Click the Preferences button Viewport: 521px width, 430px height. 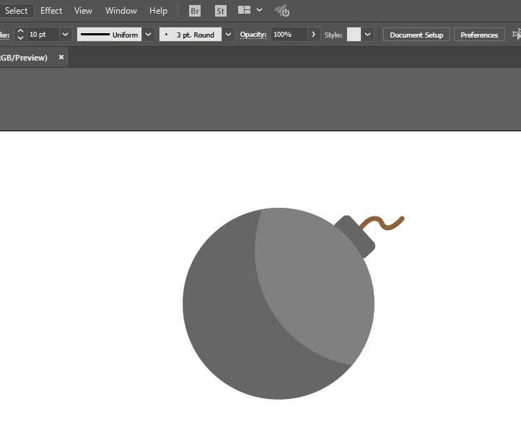pos(479,35)
